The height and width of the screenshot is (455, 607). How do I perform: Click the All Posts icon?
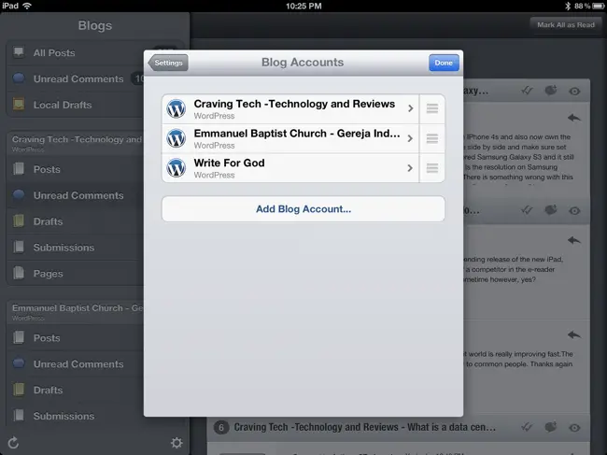pyautogui.click(x=19, y=52)
